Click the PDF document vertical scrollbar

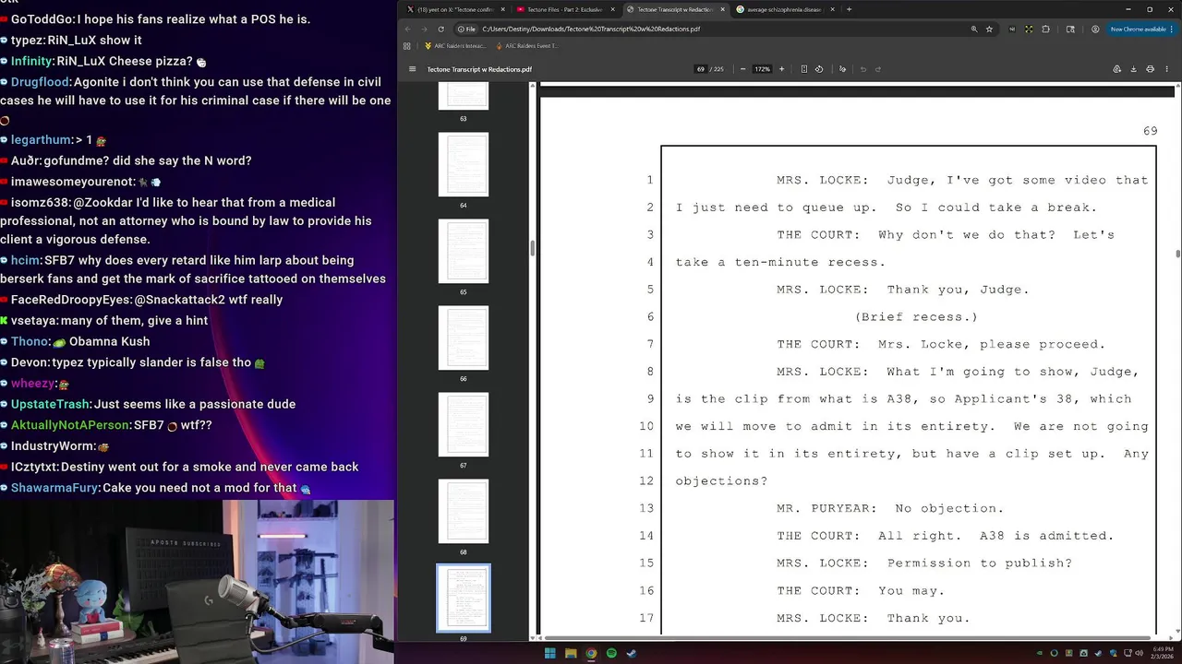click(x=1177, y=255)
